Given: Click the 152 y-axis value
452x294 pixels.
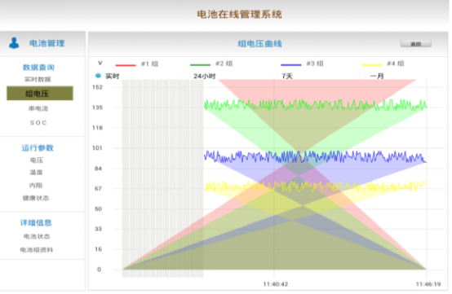Looking at the screenshot, I should coord(97,87).
